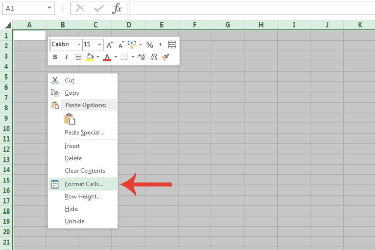Apply Percent Style format
The width and height of the screenshot is (375, 250).
click(149, 45)
